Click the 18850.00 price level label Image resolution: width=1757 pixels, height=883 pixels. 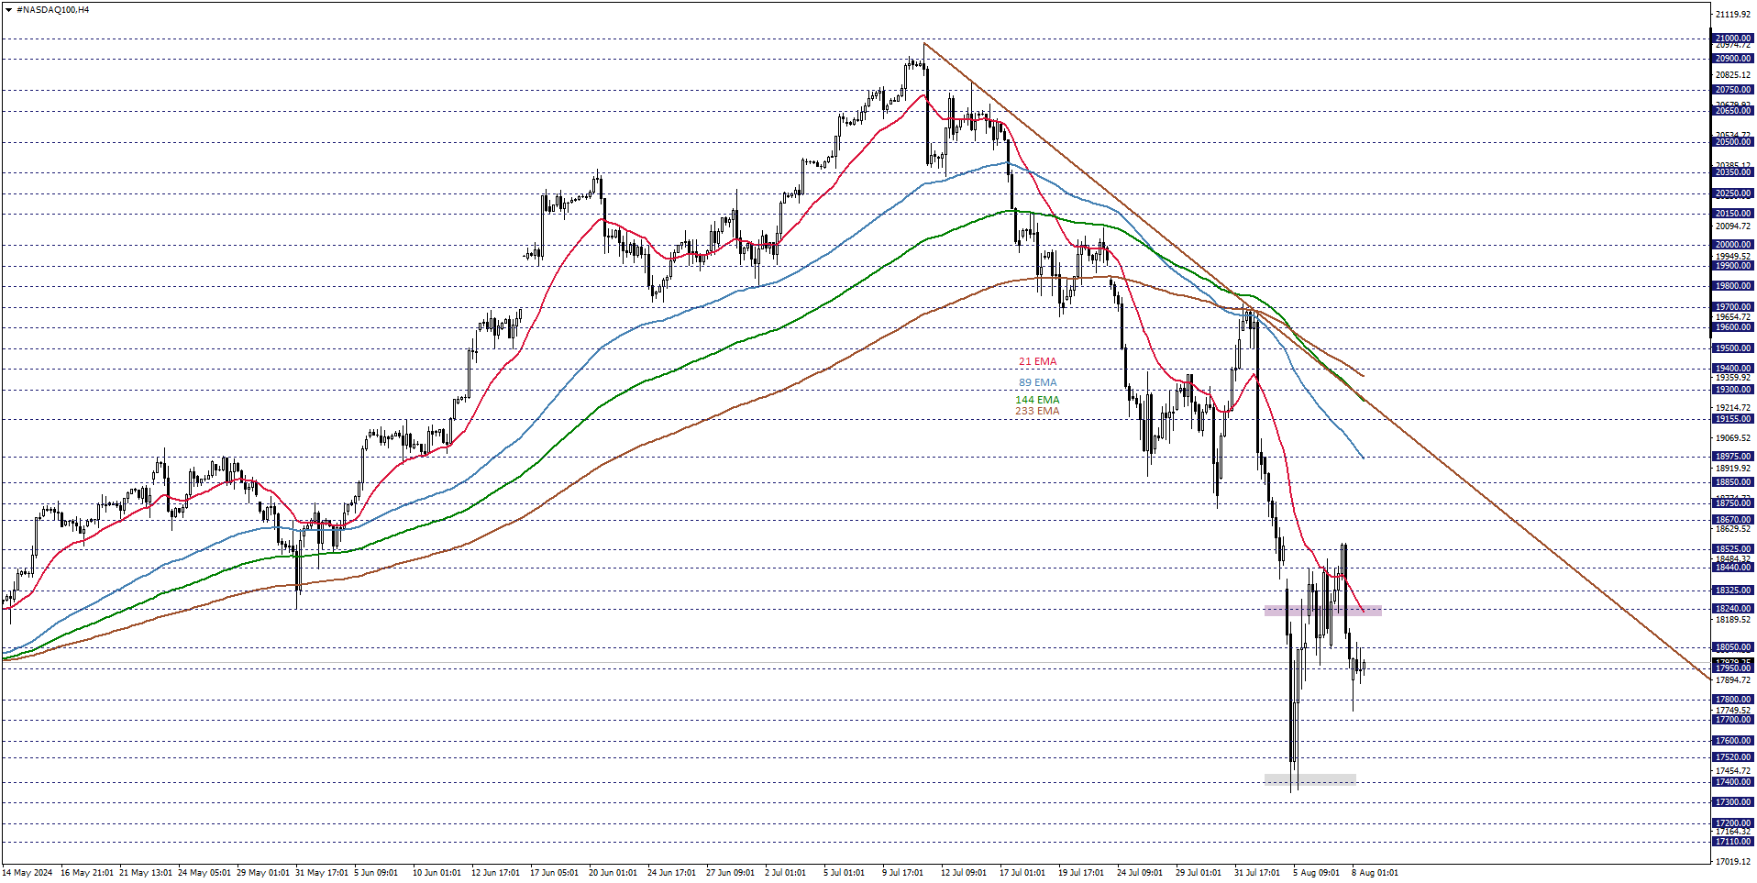click(1733, 482)
